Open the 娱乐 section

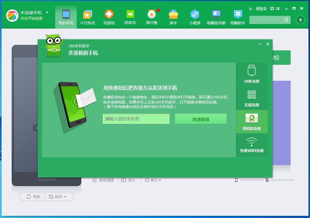(173, 17)
